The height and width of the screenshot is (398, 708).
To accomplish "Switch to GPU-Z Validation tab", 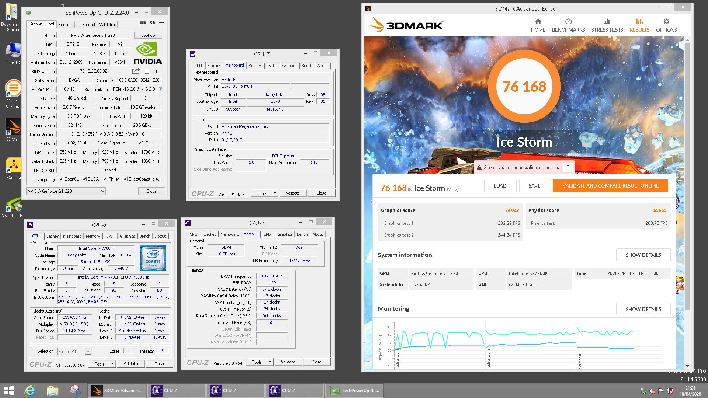I will point(108,25).
